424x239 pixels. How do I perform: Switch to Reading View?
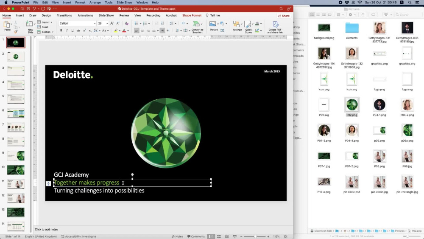coord(227,236)
